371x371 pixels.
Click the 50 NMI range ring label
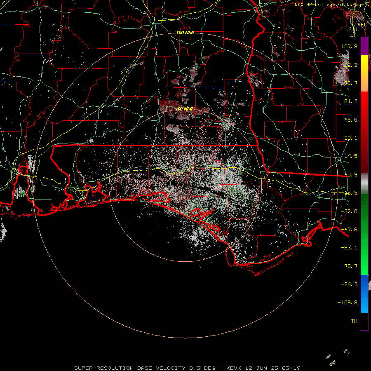[185, 109]
